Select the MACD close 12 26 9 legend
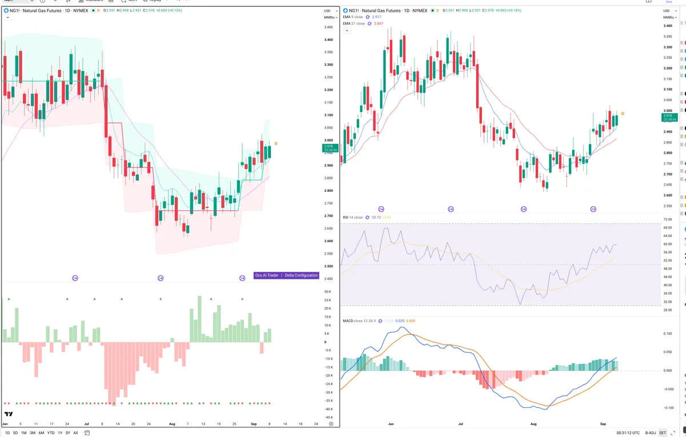 click(x=360, y=320)
